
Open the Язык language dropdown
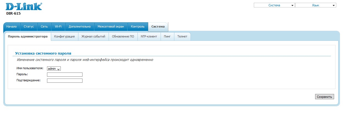[x=316, y=5]
